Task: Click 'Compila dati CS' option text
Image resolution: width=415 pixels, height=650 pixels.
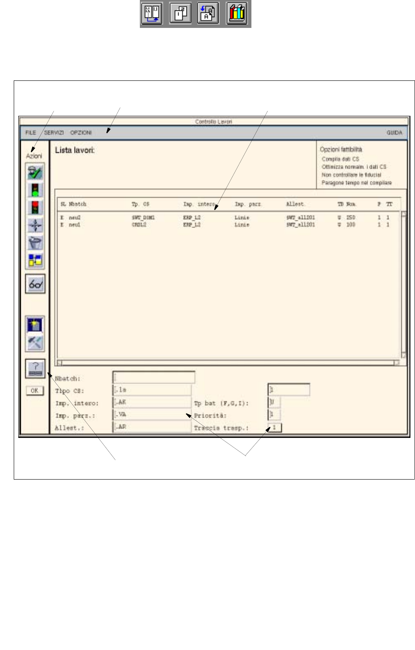Action: pos(340,159)
